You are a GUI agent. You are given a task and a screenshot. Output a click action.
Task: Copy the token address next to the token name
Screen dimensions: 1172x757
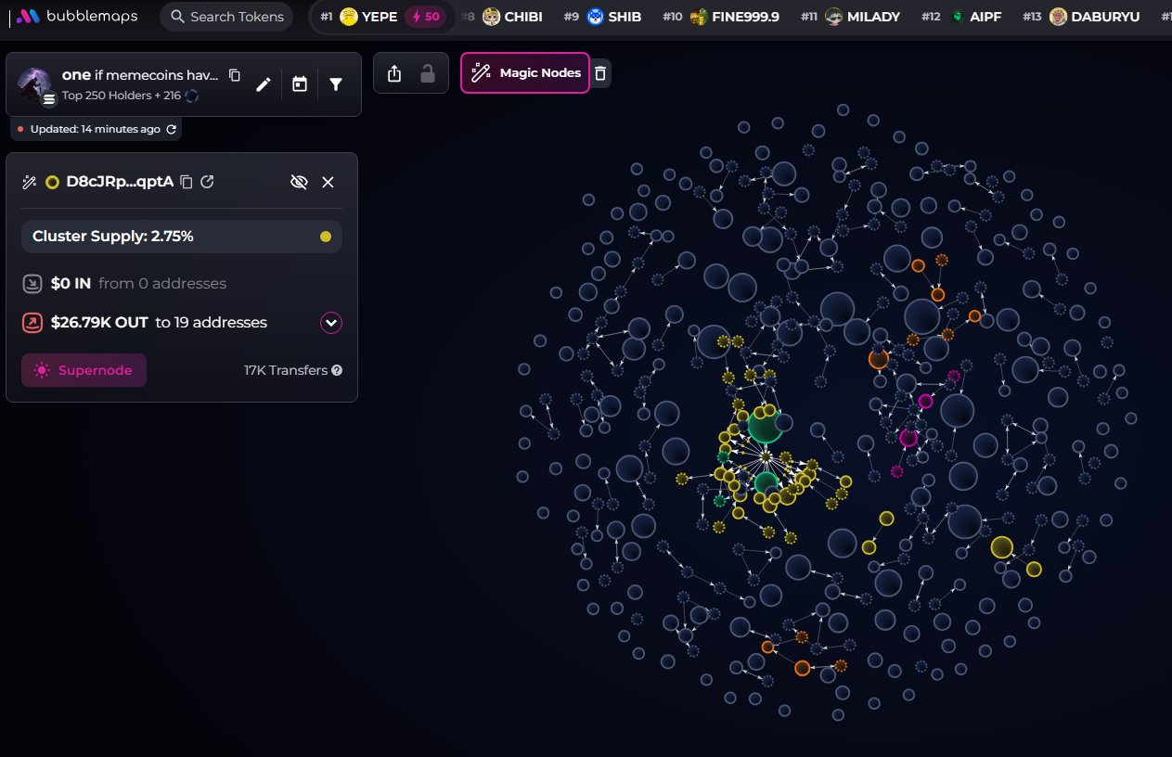click(235, 75)
